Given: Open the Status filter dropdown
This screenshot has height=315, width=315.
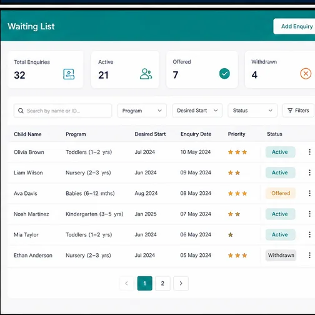Looking at the screenshot, I should 252,111.
